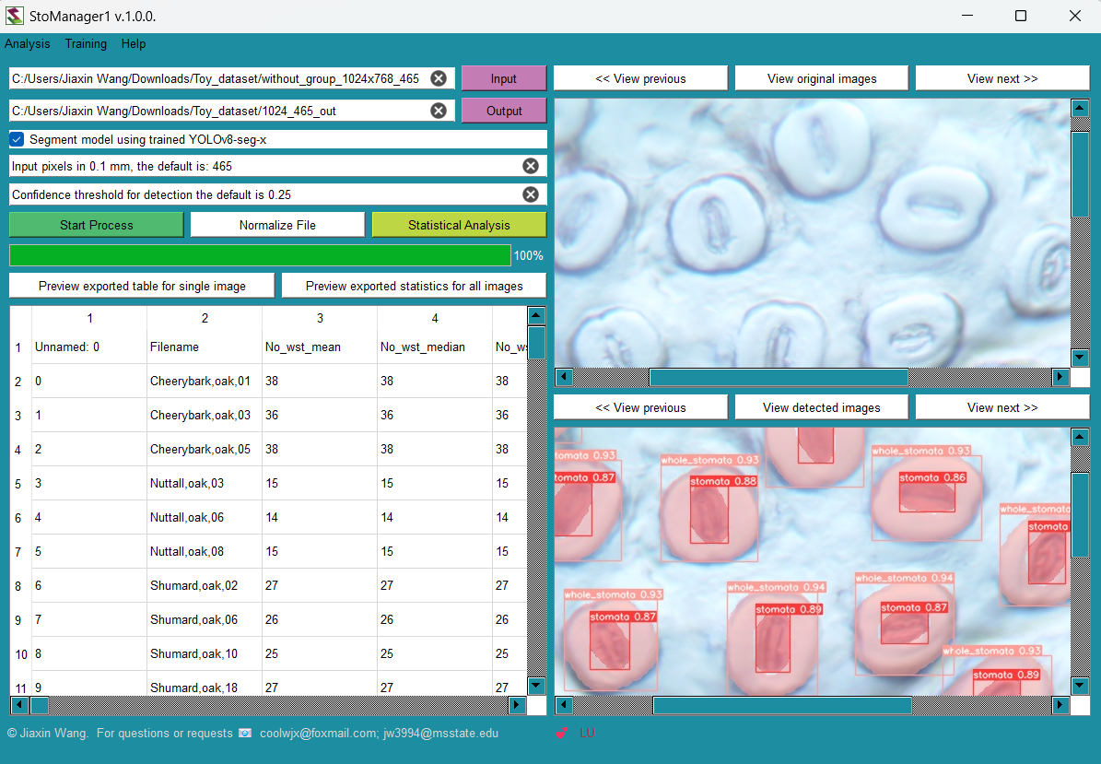Click the Normalize File button

[276, 224]
